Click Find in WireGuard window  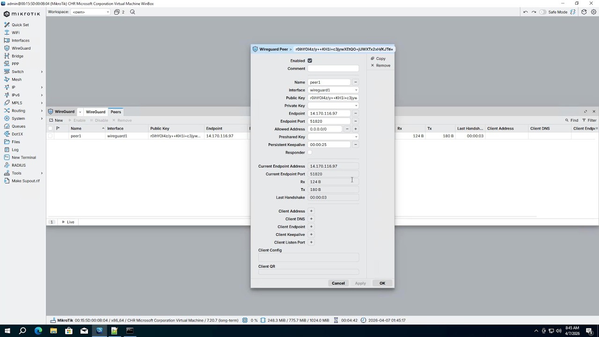[x=571, y=120]
